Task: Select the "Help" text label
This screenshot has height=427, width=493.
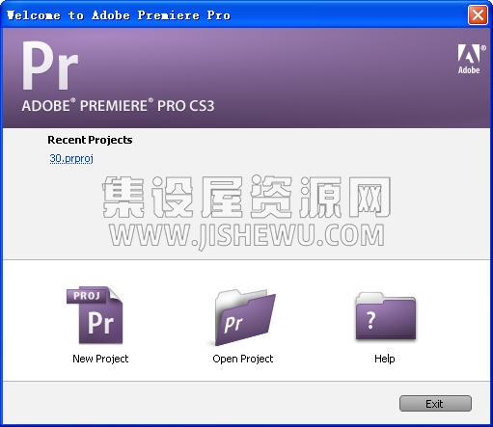Action: tap(385, 359)
